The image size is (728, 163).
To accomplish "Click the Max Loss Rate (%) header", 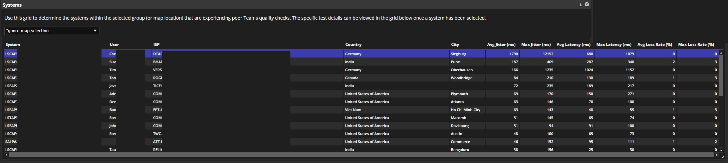I will tap(696, 45).
